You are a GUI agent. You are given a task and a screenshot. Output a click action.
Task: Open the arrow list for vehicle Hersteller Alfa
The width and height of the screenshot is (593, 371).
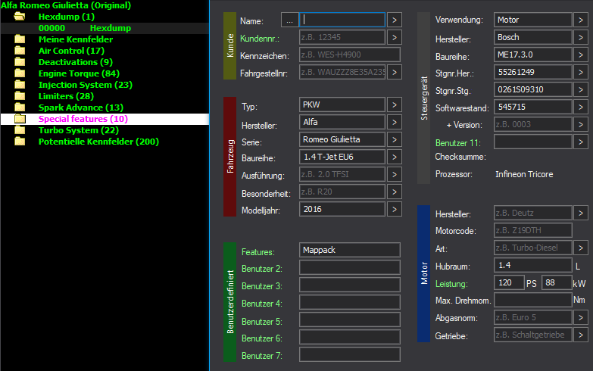[394, 122]
